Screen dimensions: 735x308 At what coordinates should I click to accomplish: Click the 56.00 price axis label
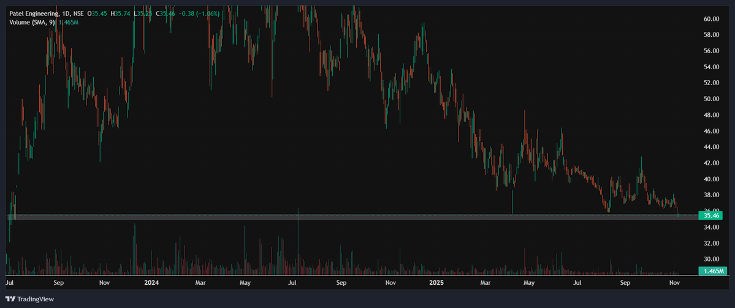[711, 51]
